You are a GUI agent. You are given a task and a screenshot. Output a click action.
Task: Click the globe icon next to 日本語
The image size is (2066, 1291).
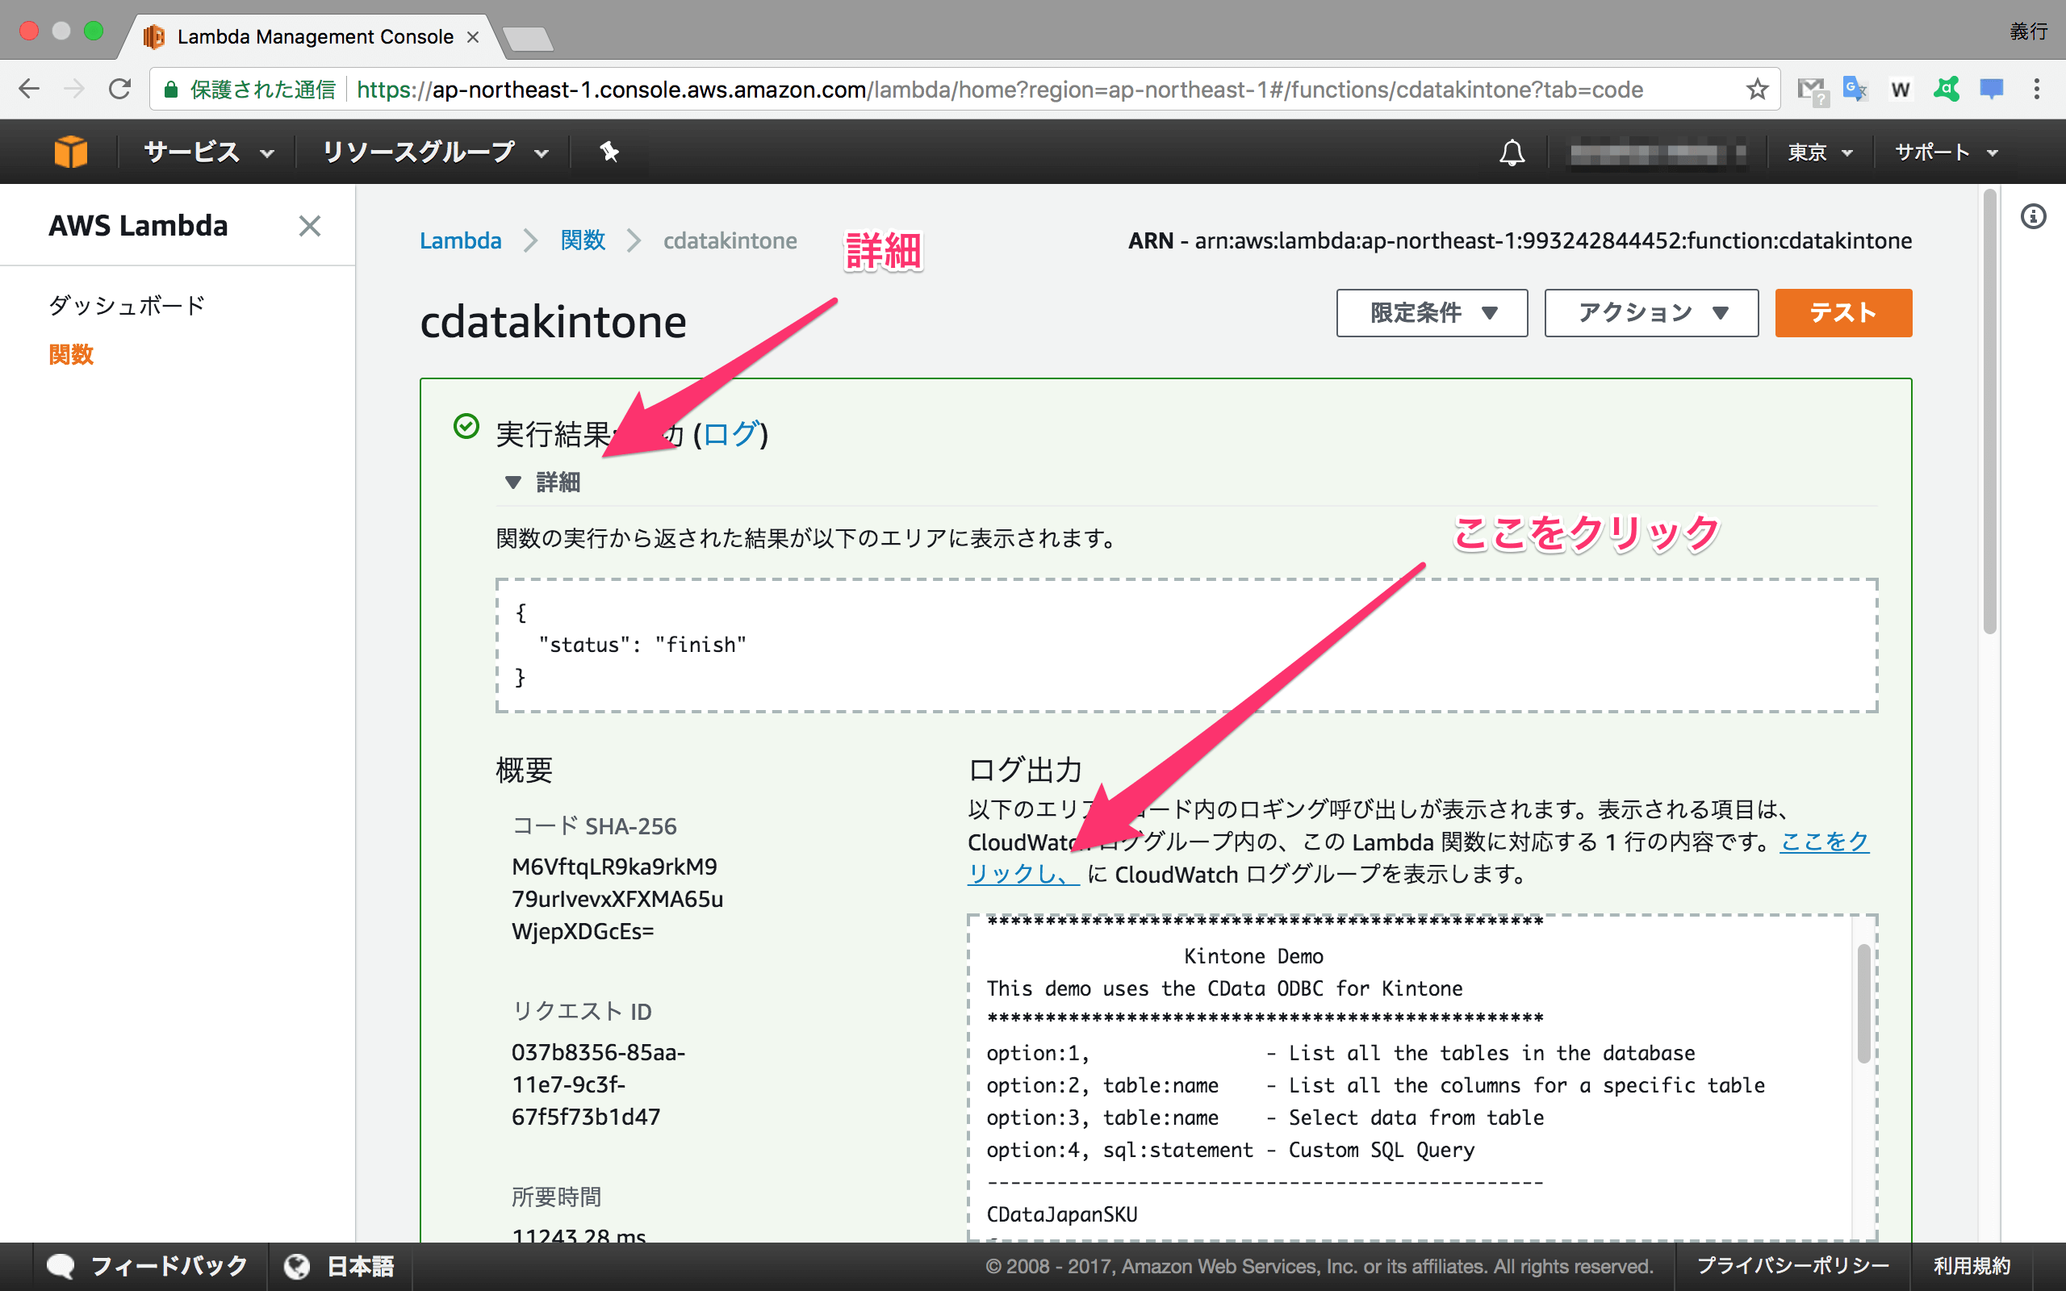tap(296, 1265)
